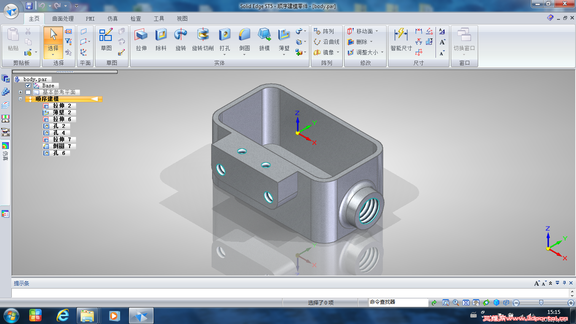Open the 曲面处理 ribbon tab

[x=63, y=19]
